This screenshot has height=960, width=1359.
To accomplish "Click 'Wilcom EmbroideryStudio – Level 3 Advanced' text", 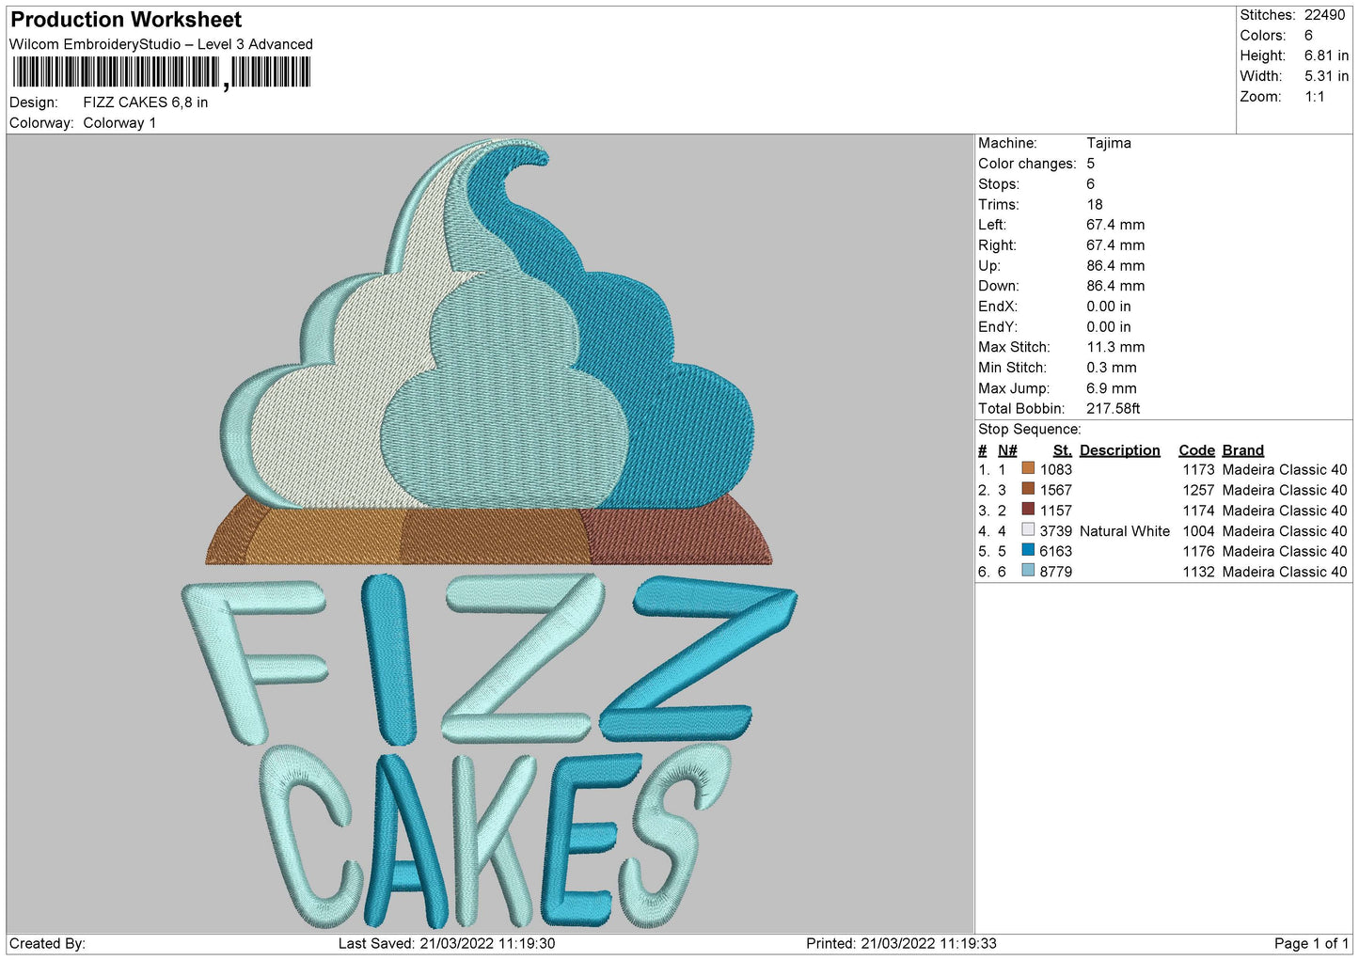I will pyautogui.click(x=161, y=44).
